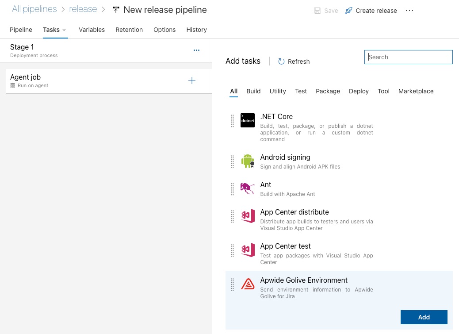
Task: Click the Ant task icon
Action: click(x=248, y=188)
